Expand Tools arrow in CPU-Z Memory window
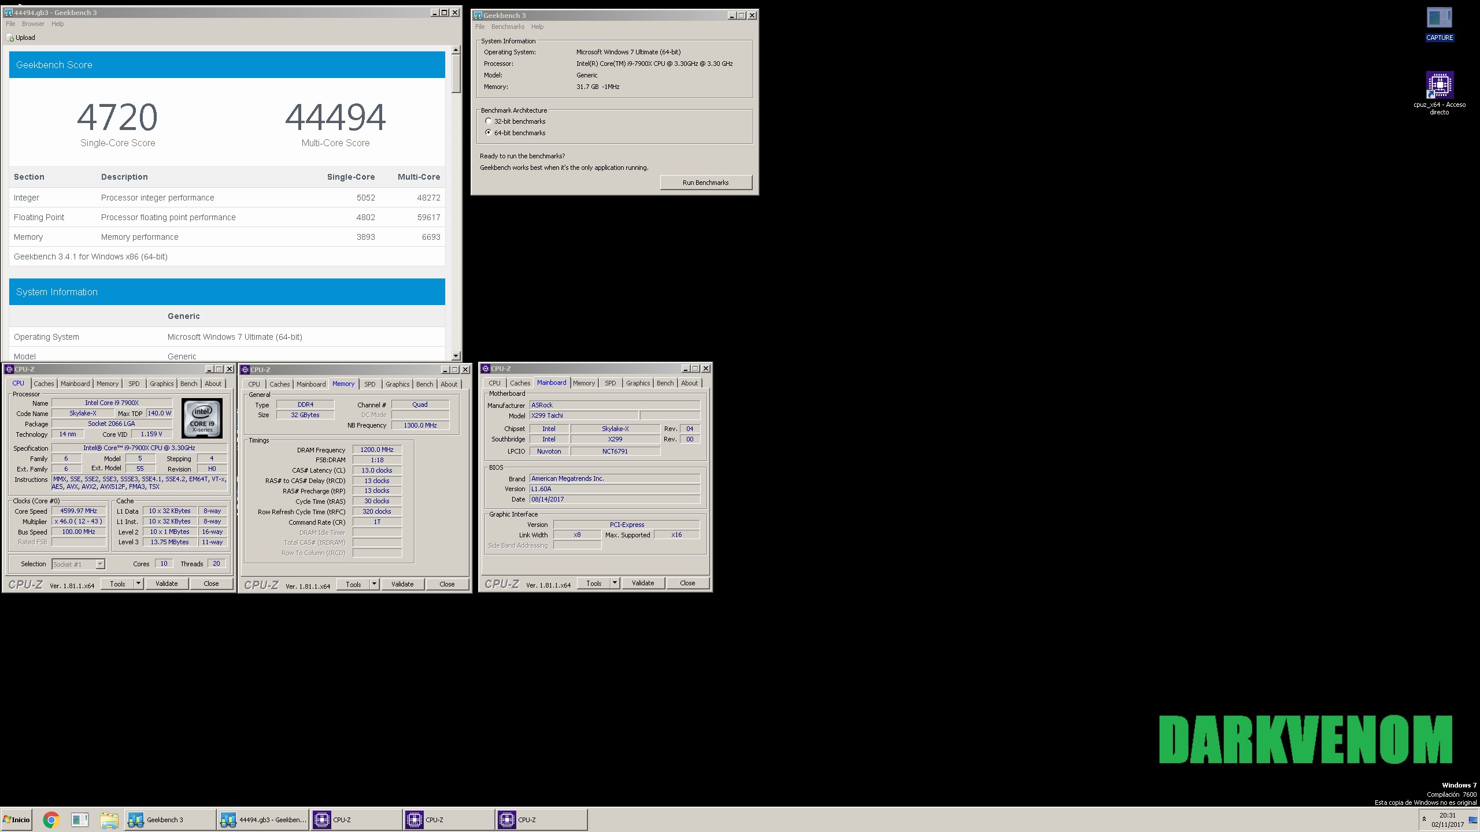Image resolution: width=1480 pixels, height=832 pixels. tap(374, 584)
